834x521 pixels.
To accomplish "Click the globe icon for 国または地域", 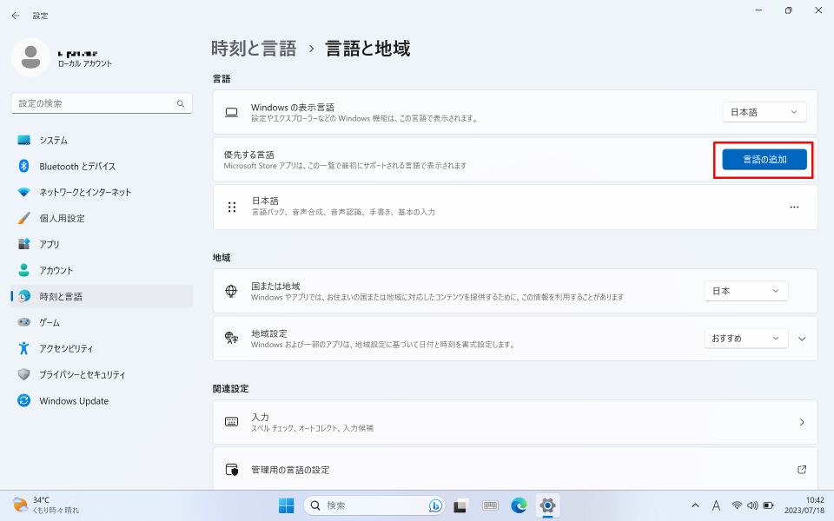I will click(231, 291).
